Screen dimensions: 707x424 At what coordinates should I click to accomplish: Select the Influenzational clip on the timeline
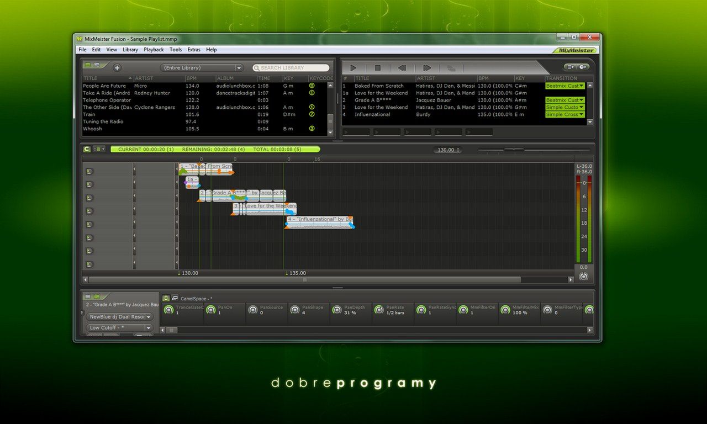[x=319, y=222]
